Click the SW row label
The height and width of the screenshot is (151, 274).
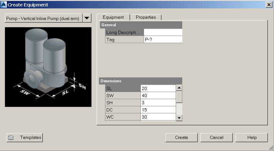point(123,96)
